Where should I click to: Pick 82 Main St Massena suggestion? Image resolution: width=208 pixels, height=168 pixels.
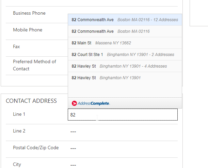click(x=125, y=43)
